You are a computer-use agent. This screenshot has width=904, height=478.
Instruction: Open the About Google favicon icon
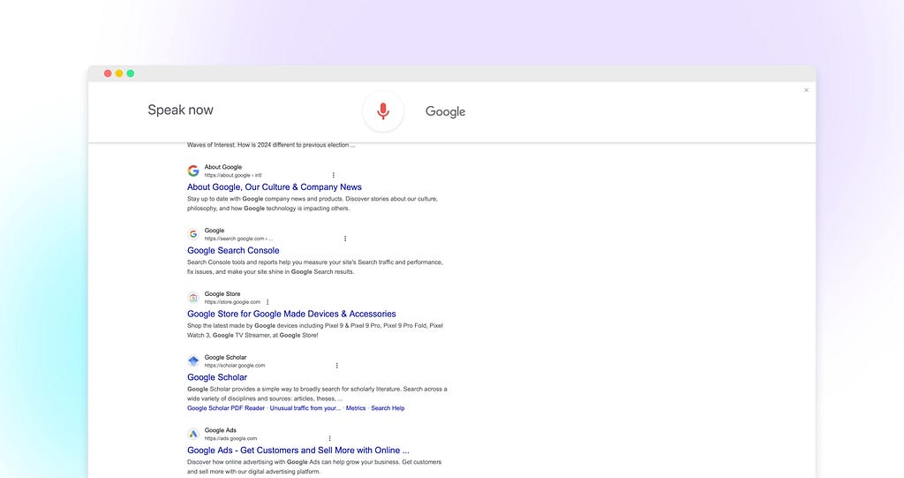click(x=193, y=171)
